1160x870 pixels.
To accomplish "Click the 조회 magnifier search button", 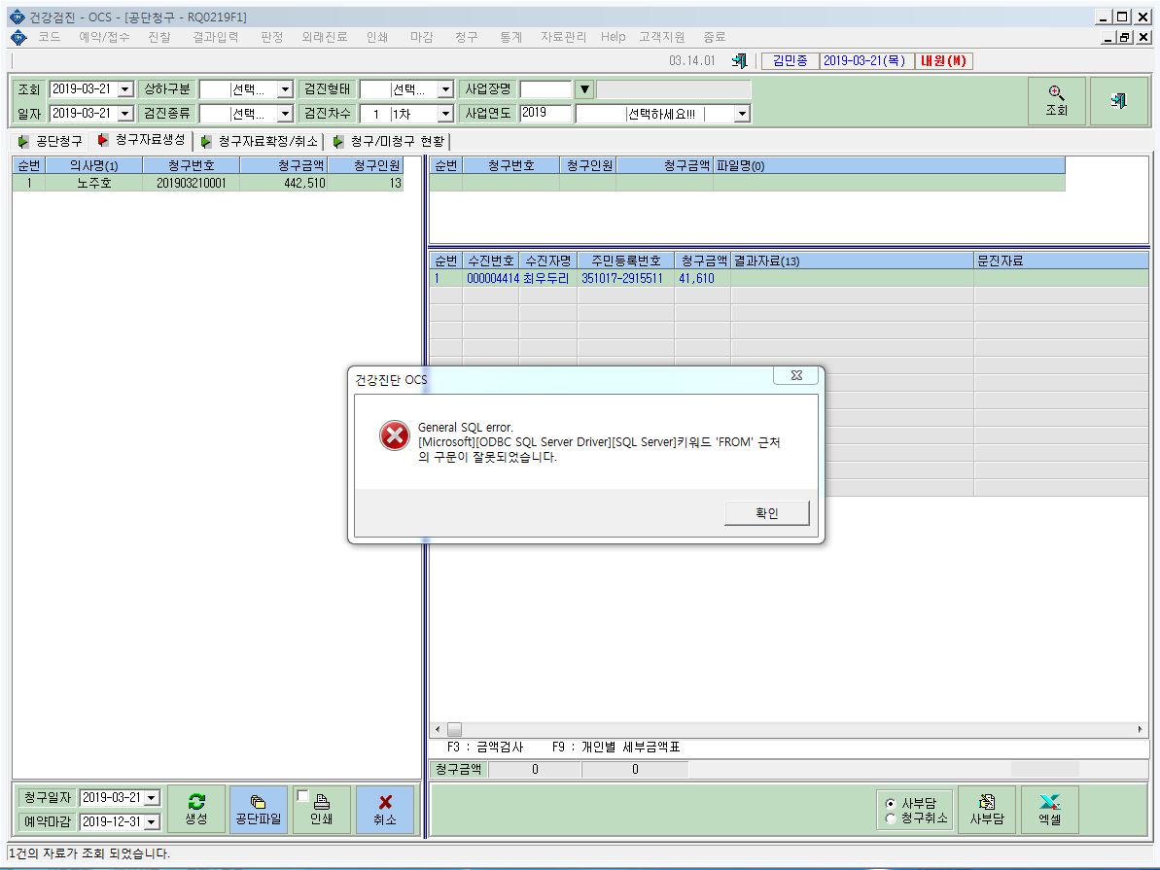I will [1056, 101].
